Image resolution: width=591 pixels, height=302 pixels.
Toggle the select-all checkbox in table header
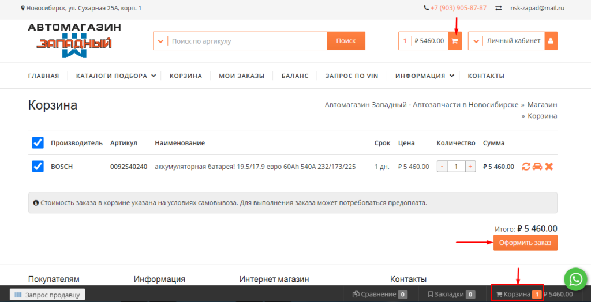click(38, 143)
